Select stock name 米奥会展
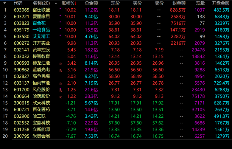The height and width of the screenshot is (149, 232). tap(41, 136)
